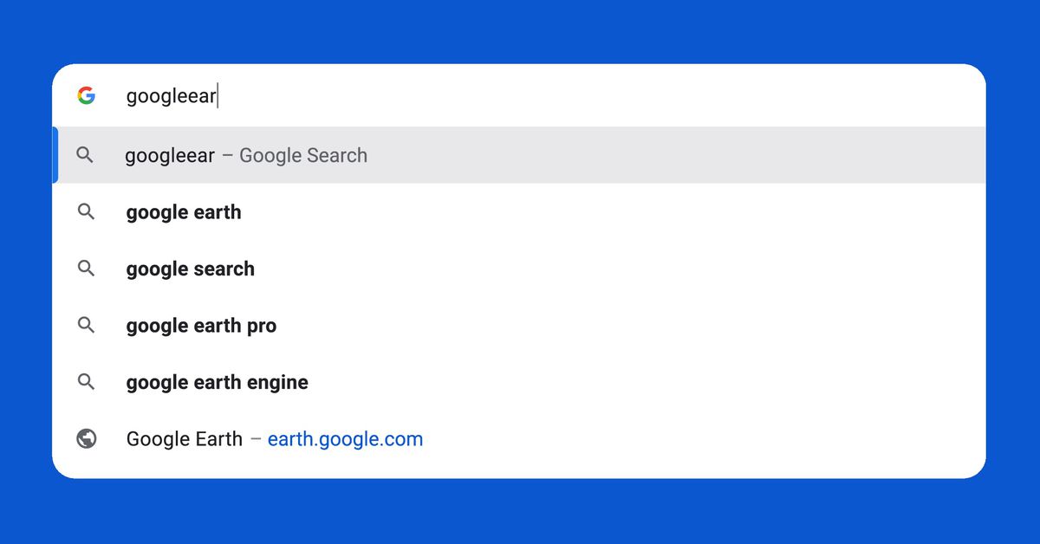This screenshot has width=1040, height=544.
Task: Click the "Google Earth" label in the bottom row
Action: tap(184, 439)
